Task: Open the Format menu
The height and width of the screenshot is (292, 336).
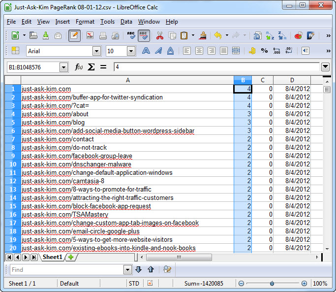Action: click(85, 22)
